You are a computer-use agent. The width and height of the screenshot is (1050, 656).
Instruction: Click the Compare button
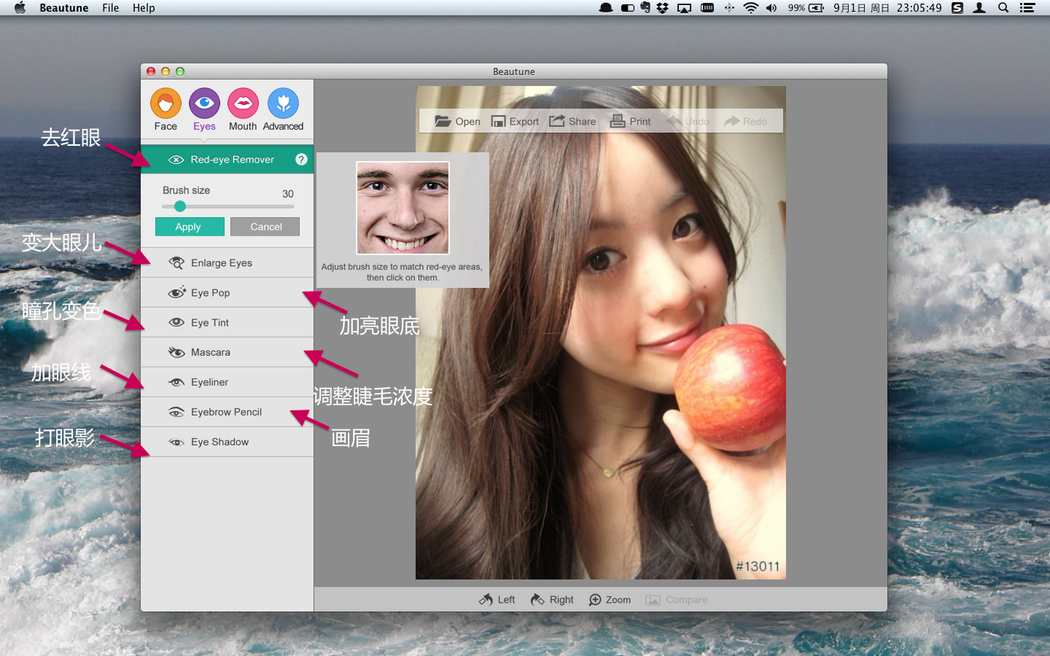click(x=677, y=600)
